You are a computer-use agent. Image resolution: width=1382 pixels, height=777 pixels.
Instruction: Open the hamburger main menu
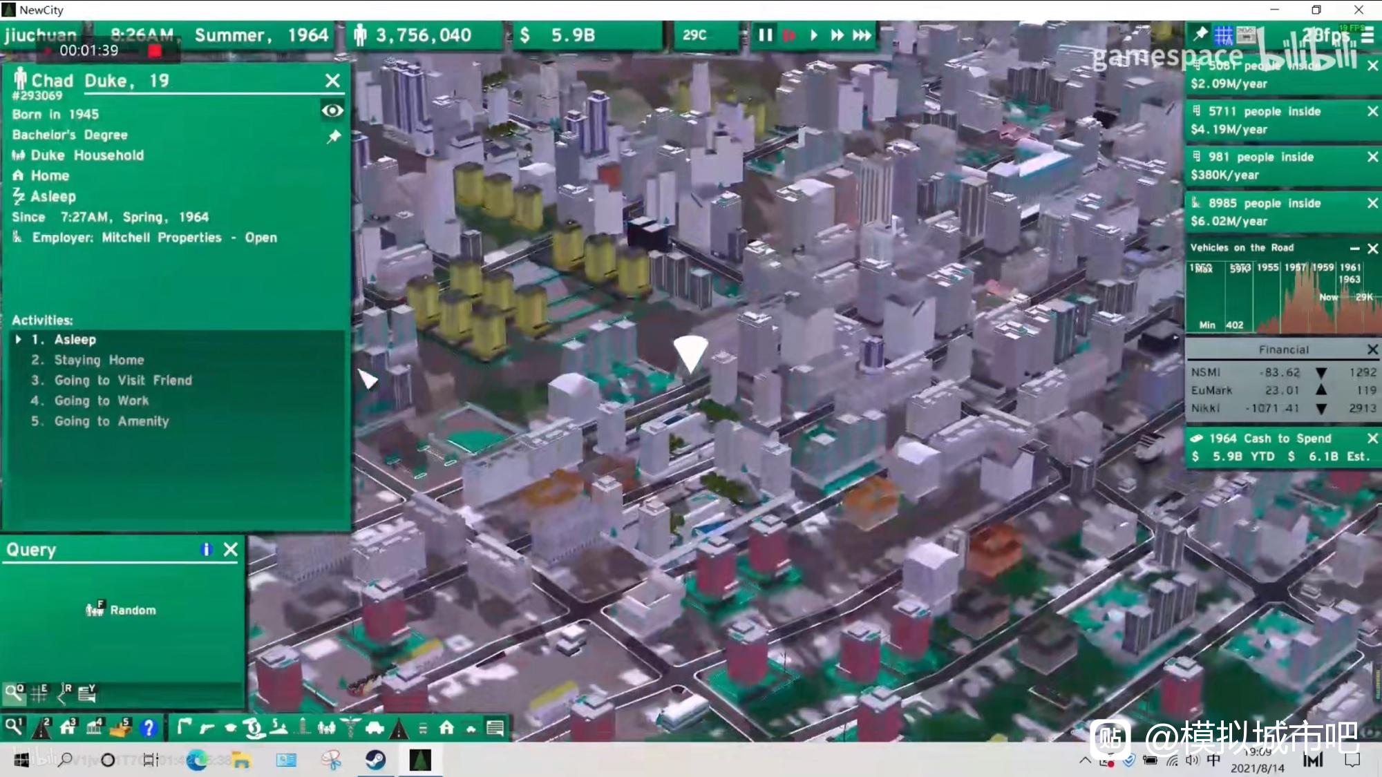[1367, 35]
